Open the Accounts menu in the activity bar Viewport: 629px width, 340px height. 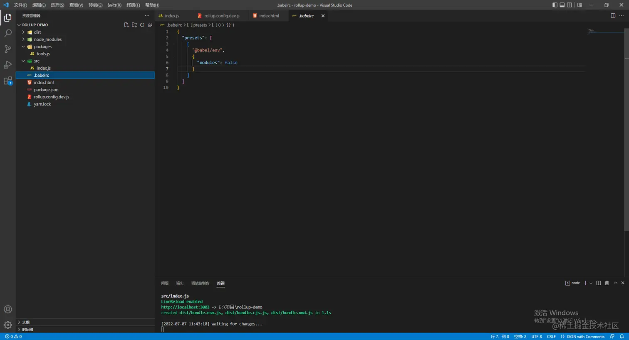7,309
